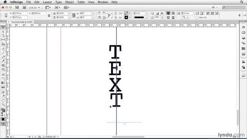247x139 pixels.
Task: Open the stroke style dropdown
Action: [x=147, y=17]
